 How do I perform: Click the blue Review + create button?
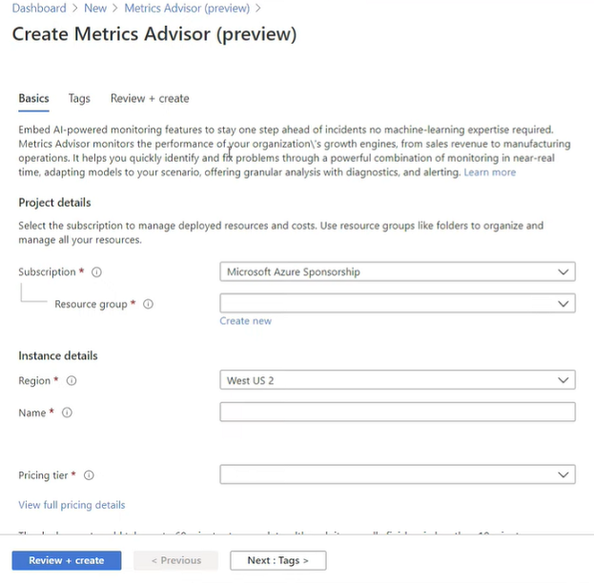tap(67, 560)
